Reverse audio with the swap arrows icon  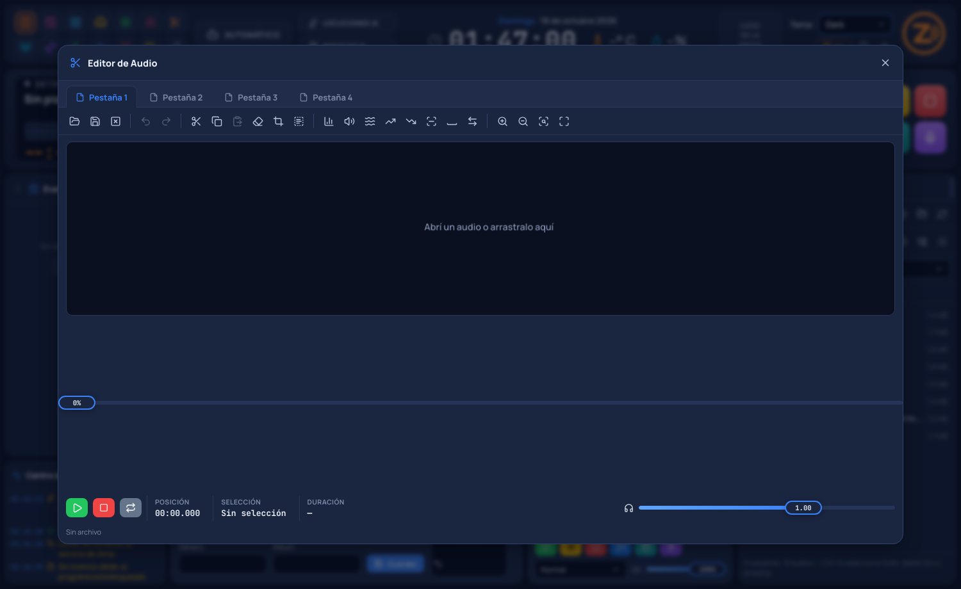coord(472,122)
